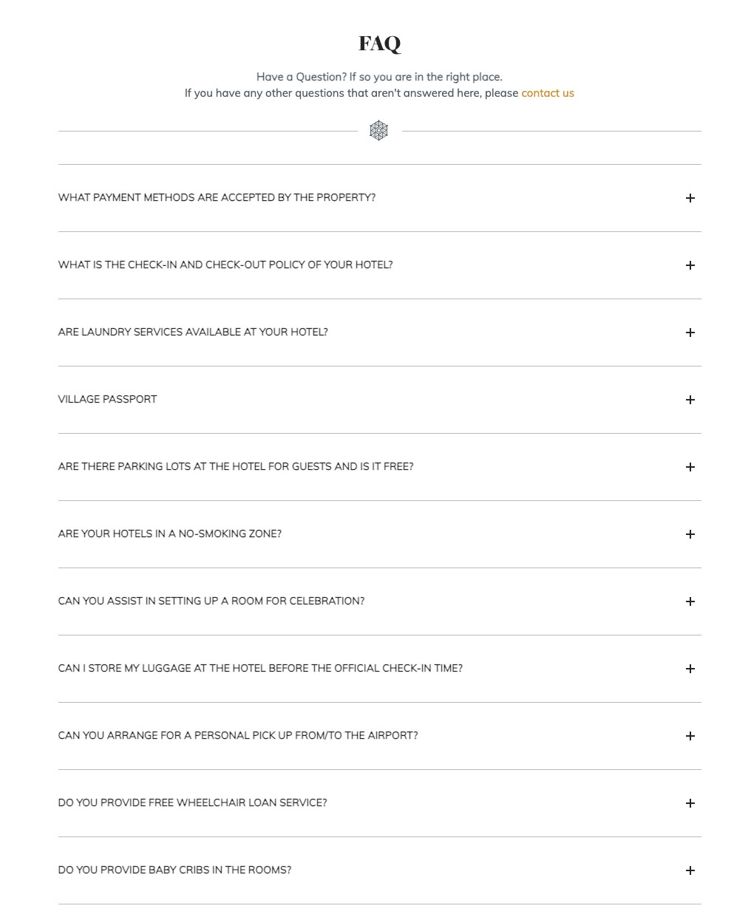Expand the laundry services availability question
The image size is (751, 917).
click(x=193, y=332)
